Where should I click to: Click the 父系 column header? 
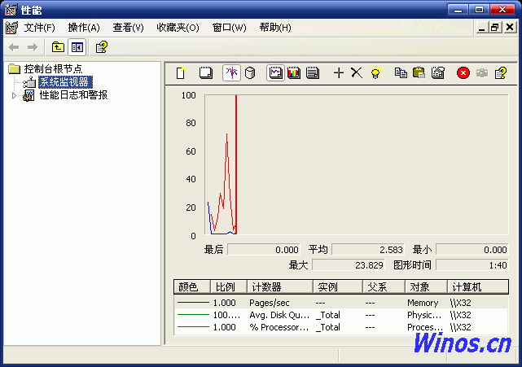384,286
